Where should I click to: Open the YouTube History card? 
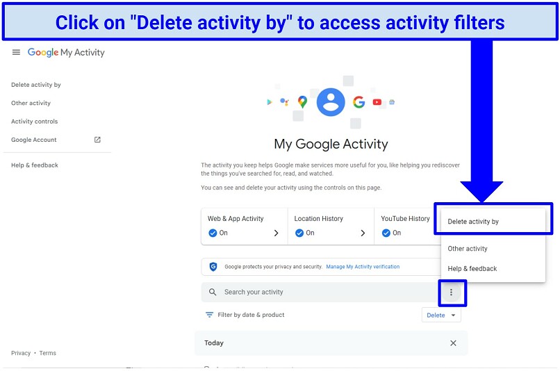[x=407, y=226]
